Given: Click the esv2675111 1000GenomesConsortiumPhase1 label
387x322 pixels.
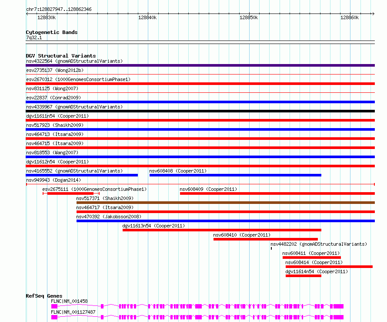Looking at the screenshot, I should 94,189.
